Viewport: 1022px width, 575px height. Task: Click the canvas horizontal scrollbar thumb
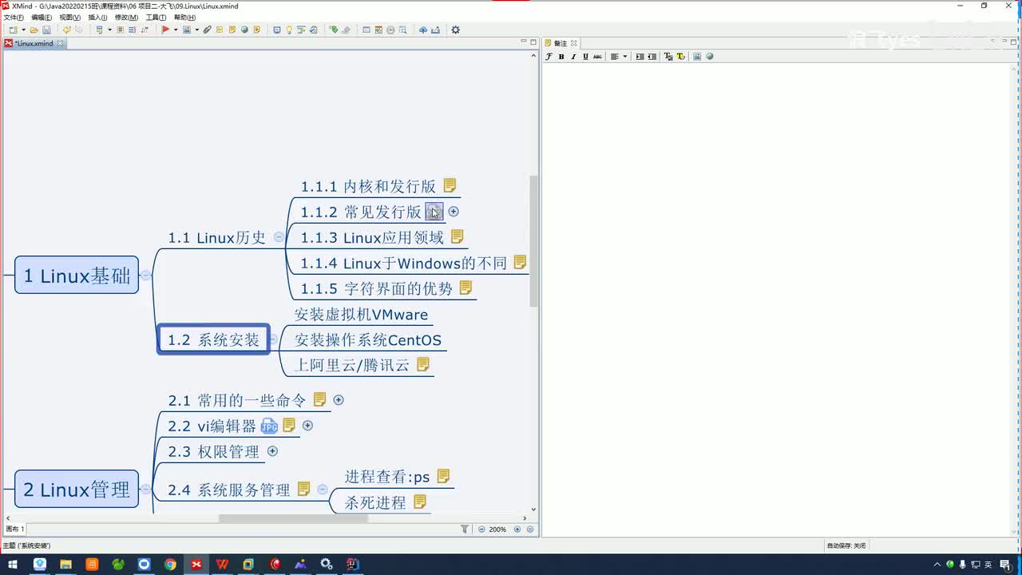click(293, 518)
